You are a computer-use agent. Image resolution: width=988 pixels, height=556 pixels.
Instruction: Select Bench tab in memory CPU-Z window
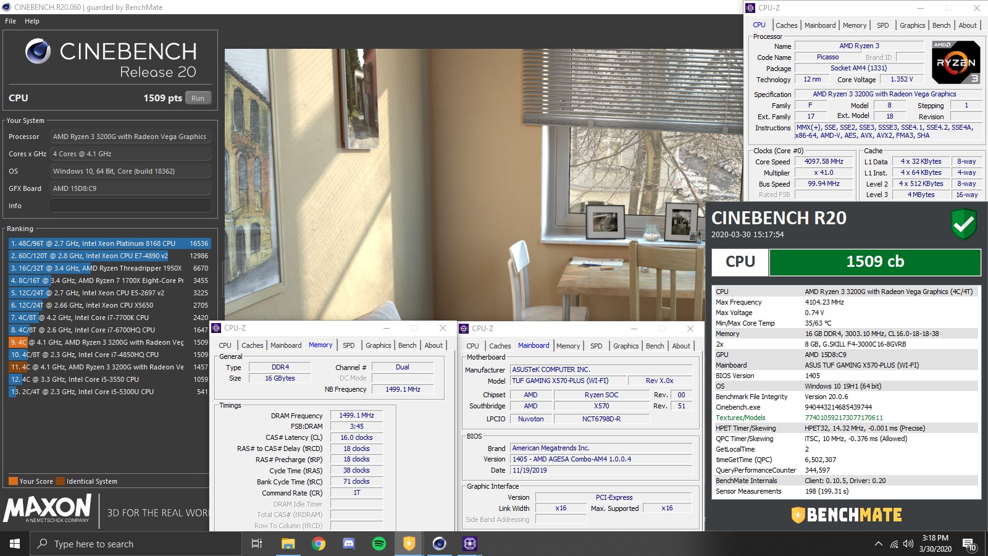(407, 345)
